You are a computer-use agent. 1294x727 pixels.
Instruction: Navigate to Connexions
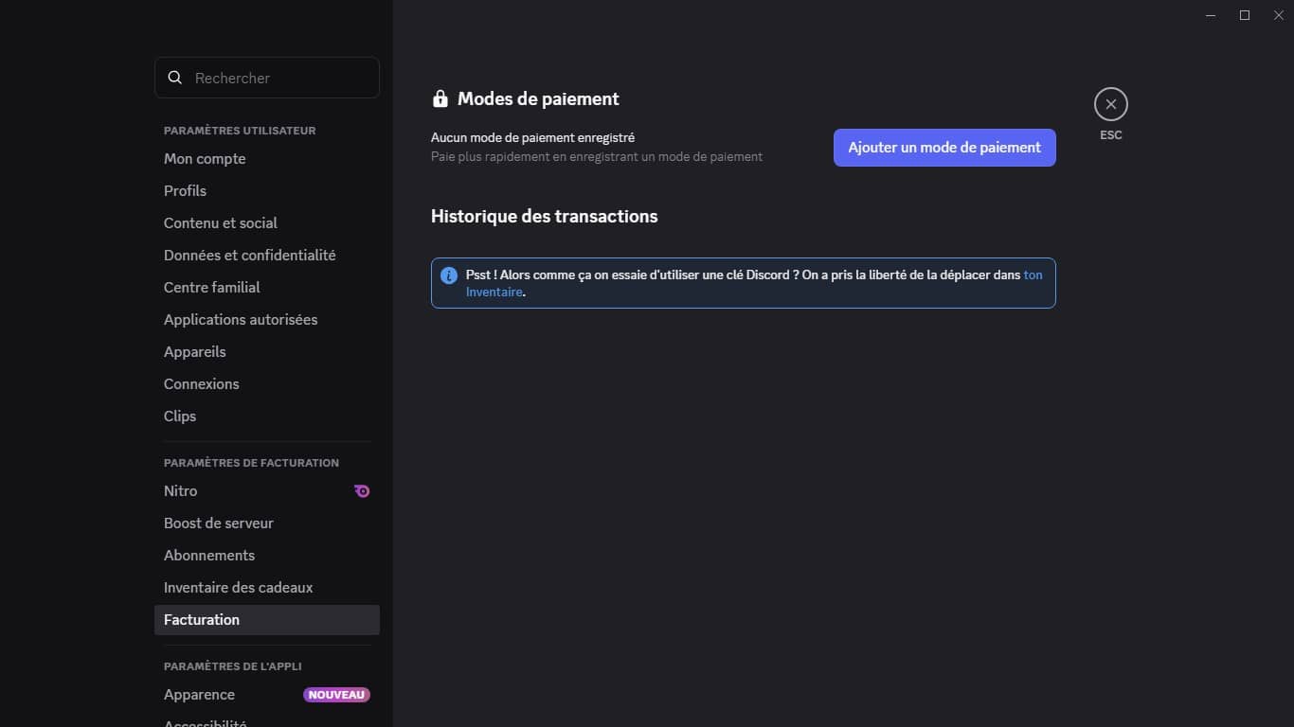[201, 384]
